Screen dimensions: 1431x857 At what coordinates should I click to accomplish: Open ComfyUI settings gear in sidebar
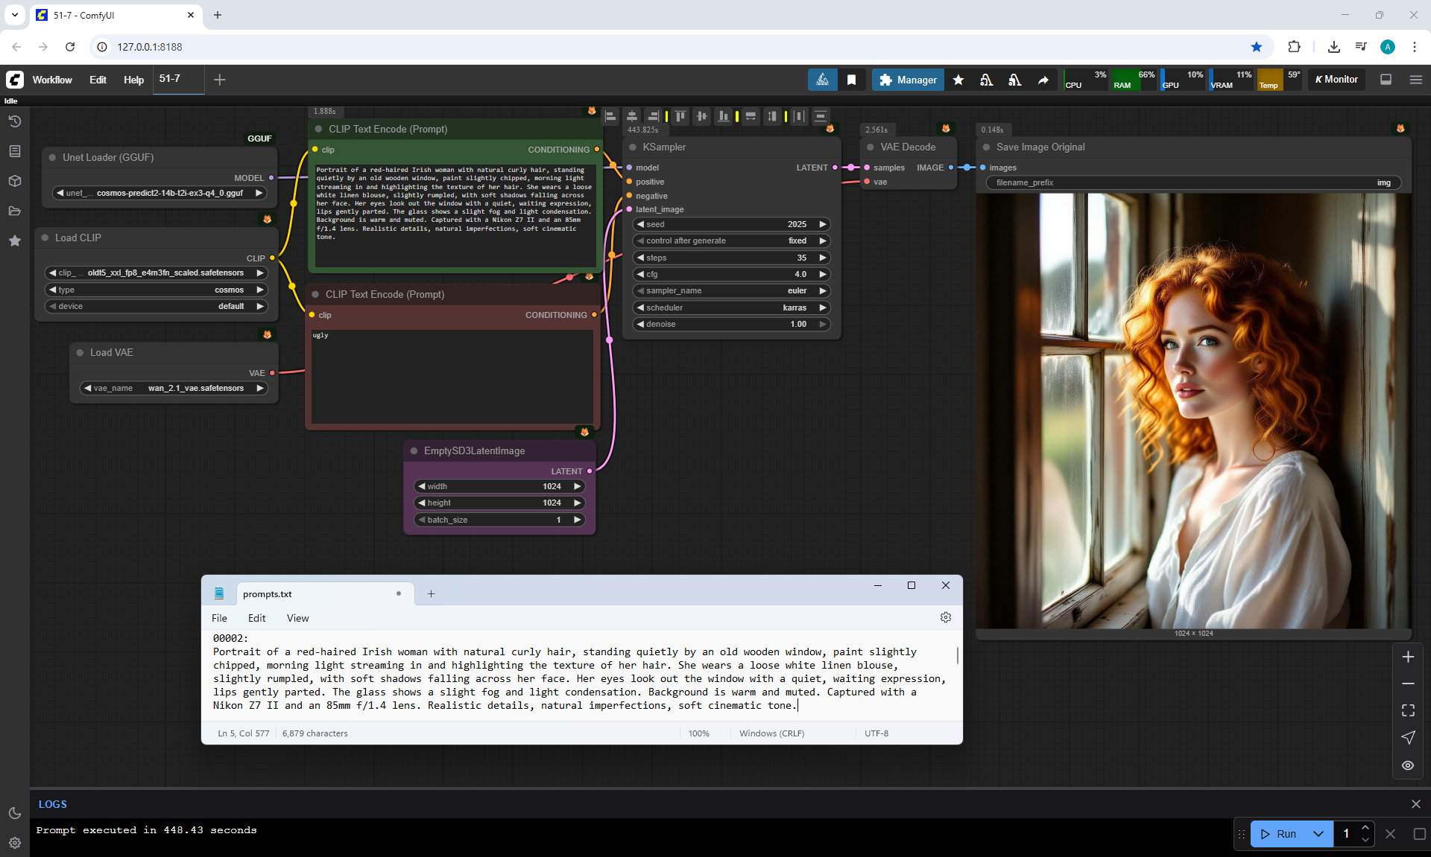14,843
